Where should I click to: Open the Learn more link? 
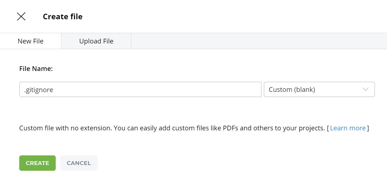point(348,128)
